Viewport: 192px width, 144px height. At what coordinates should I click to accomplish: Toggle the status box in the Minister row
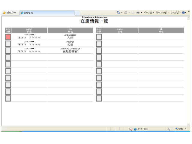click(8, 43)
